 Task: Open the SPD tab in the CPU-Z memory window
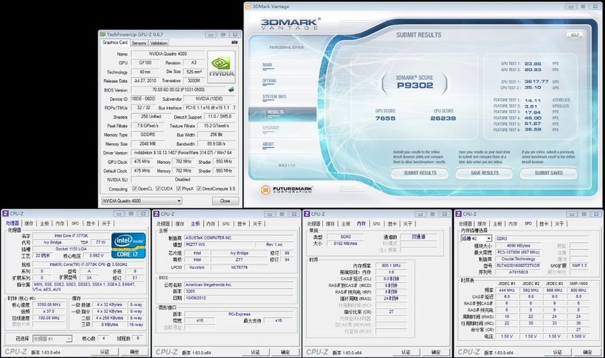(x=376, y=224)
